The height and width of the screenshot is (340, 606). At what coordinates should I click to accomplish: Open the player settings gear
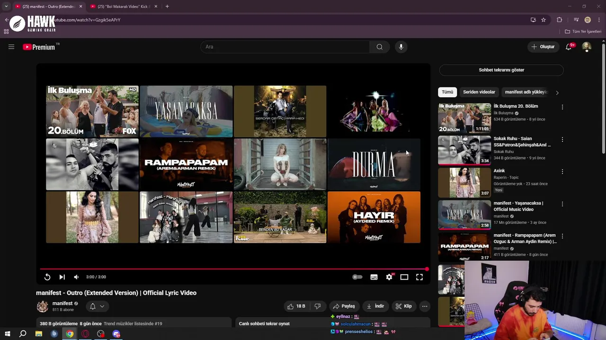coord(389,277)
